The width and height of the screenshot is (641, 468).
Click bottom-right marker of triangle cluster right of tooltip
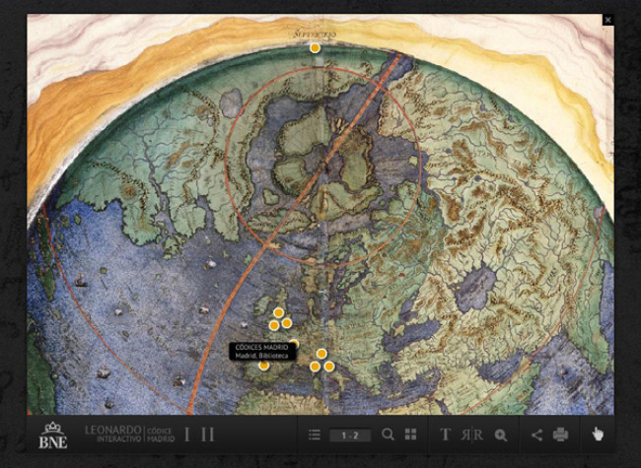click(x=329, y=367)
